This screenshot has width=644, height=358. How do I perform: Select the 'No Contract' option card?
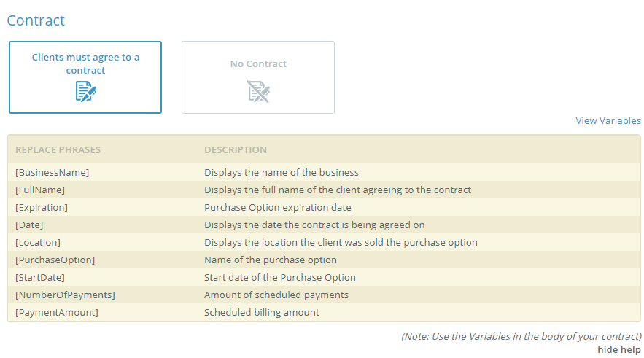coord(258,77)
